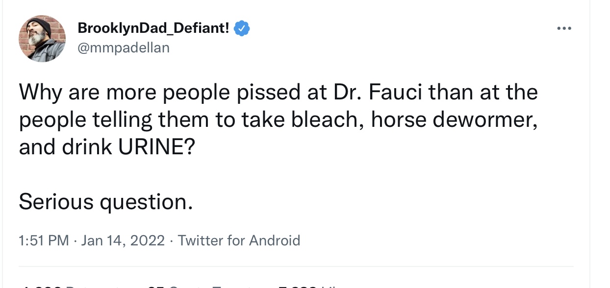Click the Jan 14, 2022 date

(123, 240)
